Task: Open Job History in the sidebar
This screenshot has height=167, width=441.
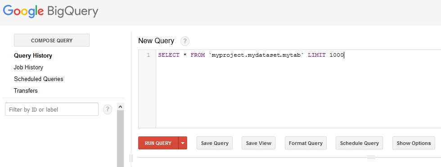Action: point(28,68)
